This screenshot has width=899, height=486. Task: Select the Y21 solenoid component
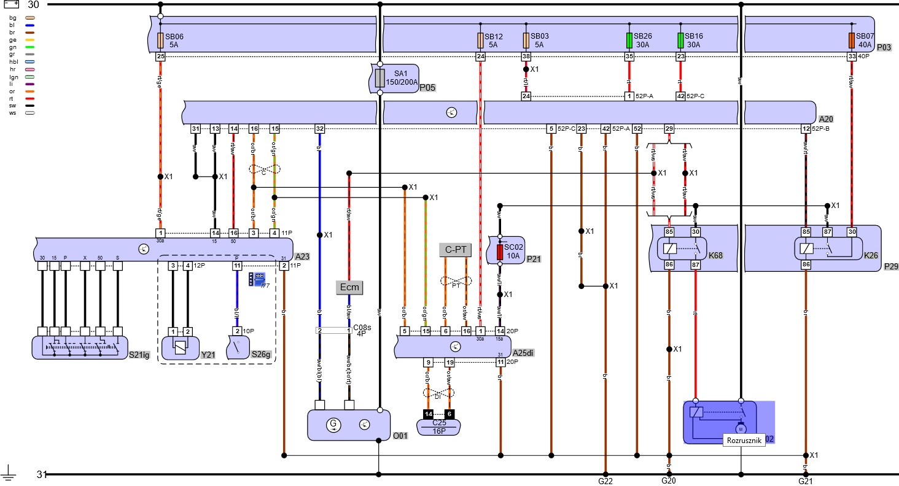[181, 348]
